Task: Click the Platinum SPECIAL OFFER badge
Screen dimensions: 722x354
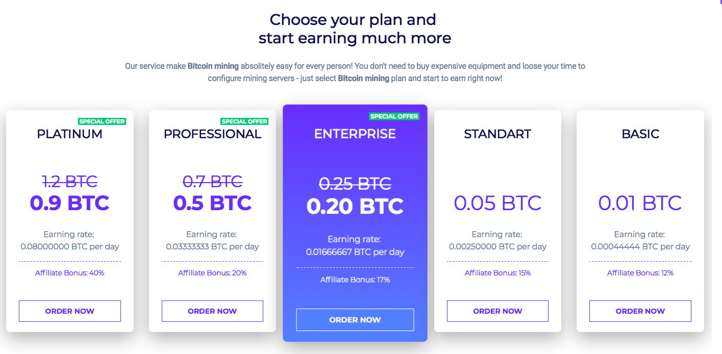Action: tap(102, 121)
